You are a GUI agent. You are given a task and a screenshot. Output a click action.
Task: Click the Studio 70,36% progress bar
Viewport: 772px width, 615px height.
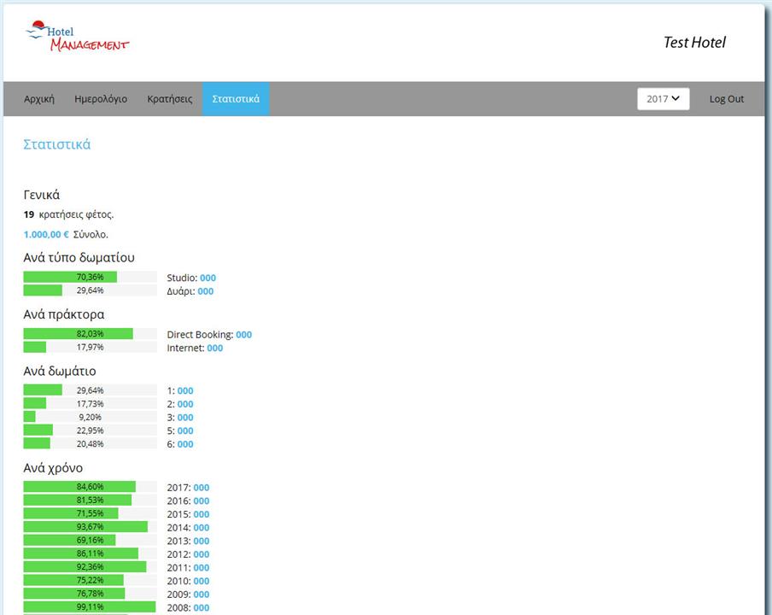pyautogui.click(x=90, y=278)
